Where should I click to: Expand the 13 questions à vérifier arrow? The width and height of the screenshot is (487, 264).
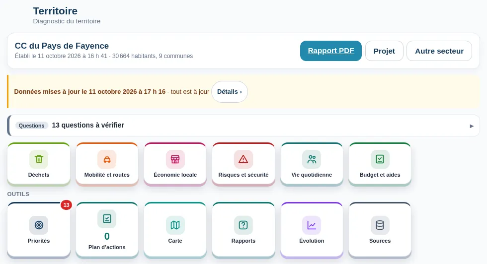[472, 126]
